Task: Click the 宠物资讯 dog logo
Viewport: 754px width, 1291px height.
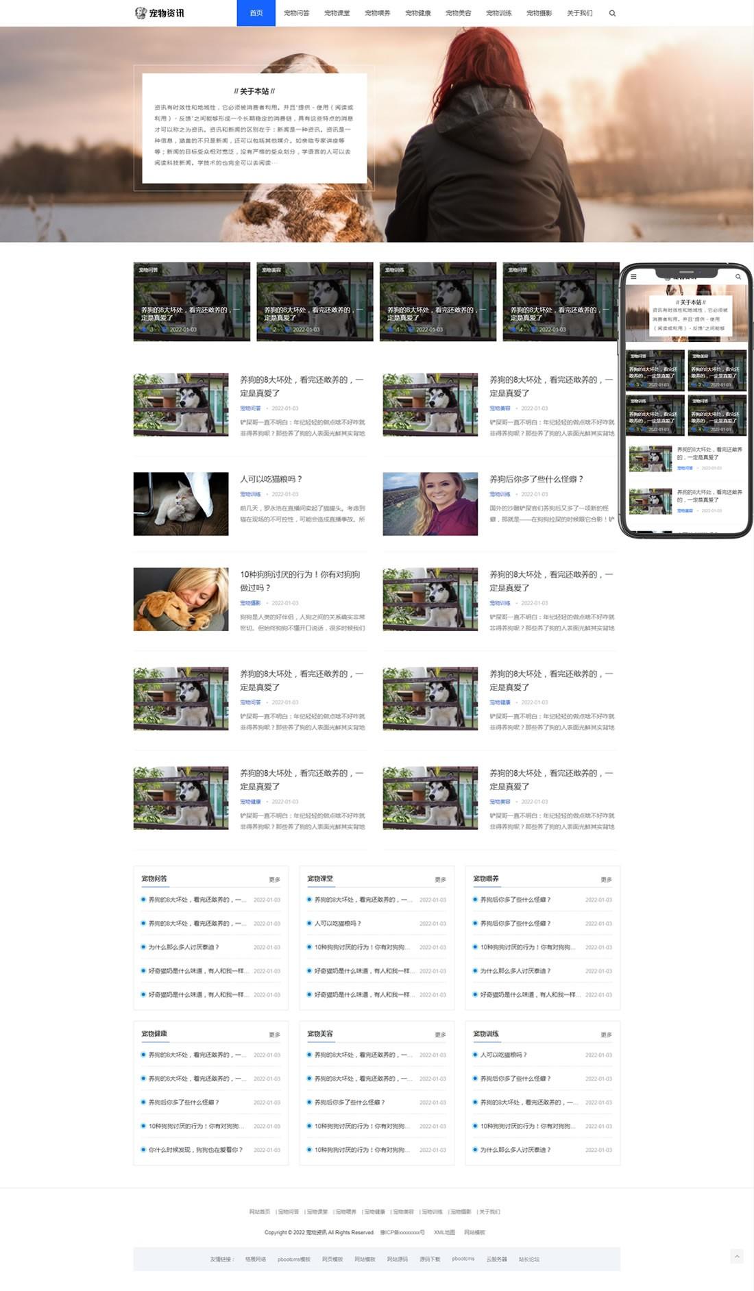Action: pos(159,13)
